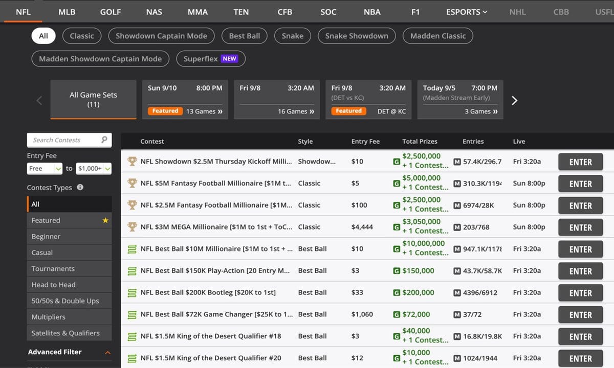This screenshot has width=614, height=368.
Task: Enter the Best Ball $72K Game Changer contest
Action: click(x=580, y=315)
